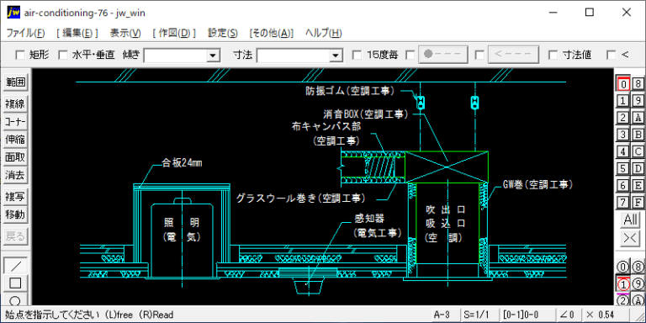Select layer 6 square button
Viewport: 646px width, 323px height.
pyautogui.click(x=623, y=185)
